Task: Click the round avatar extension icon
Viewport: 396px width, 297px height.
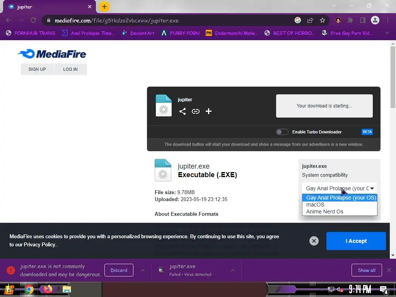Action: pos(338,20)
